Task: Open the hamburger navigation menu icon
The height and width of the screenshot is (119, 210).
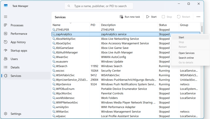Action: point(5,17)
